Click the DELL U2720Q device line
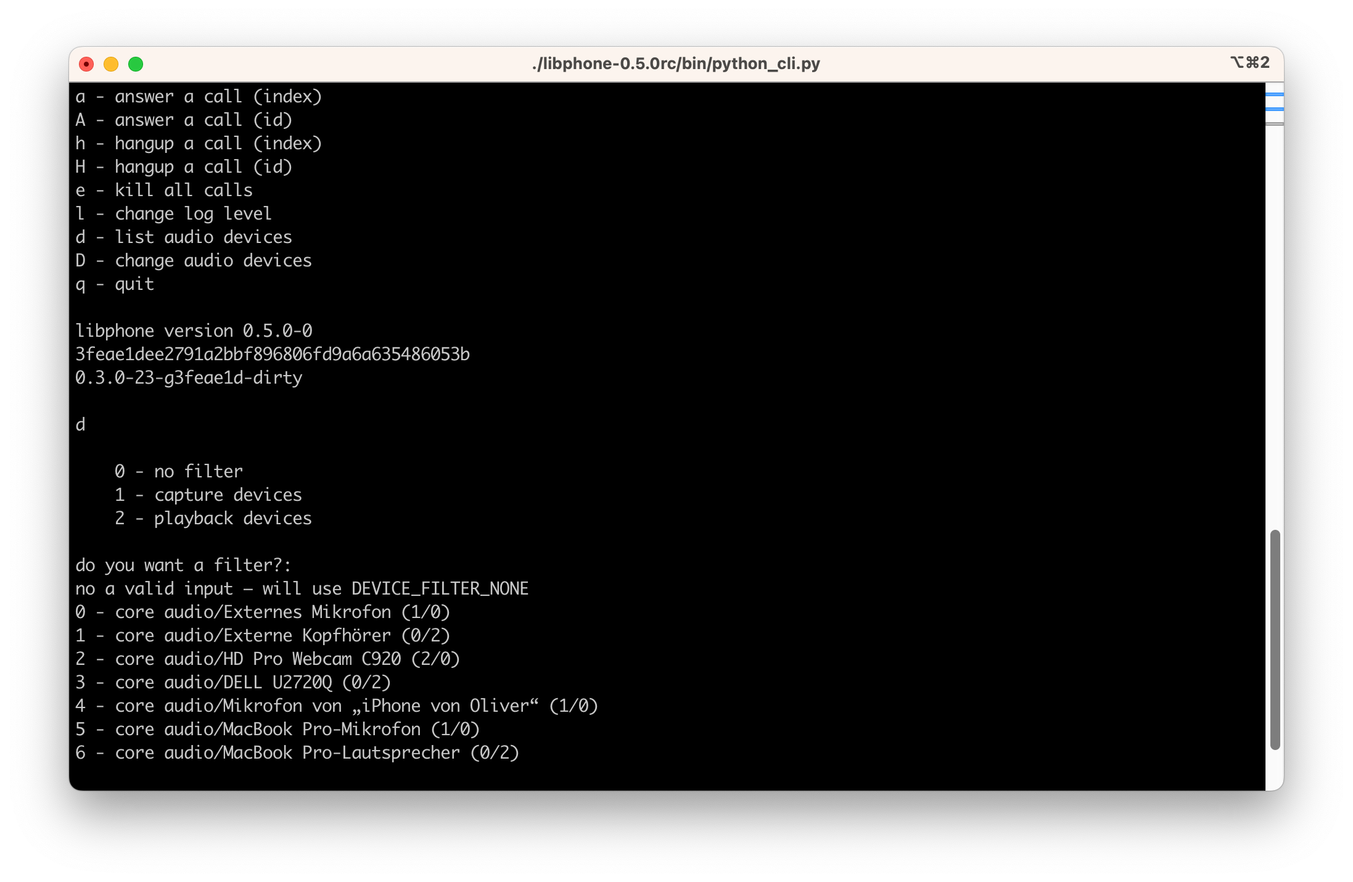This screenshot has width=1353, height=882. pyautogui.click(x=233, y=683)
